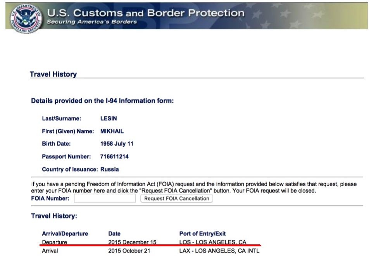The height and width of the screenshot is (256, 369).
Task: Select the main Travel History page heading
Action: (53, 74)
